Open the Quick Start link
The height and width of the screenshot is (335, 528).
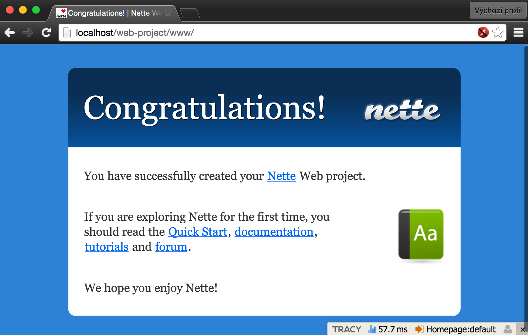198,232
